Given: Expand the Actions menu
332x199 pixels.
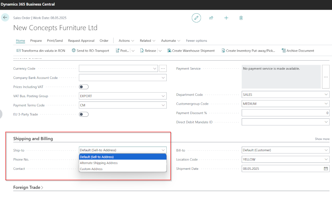Looking at the screenshot, I should (126, 40).
